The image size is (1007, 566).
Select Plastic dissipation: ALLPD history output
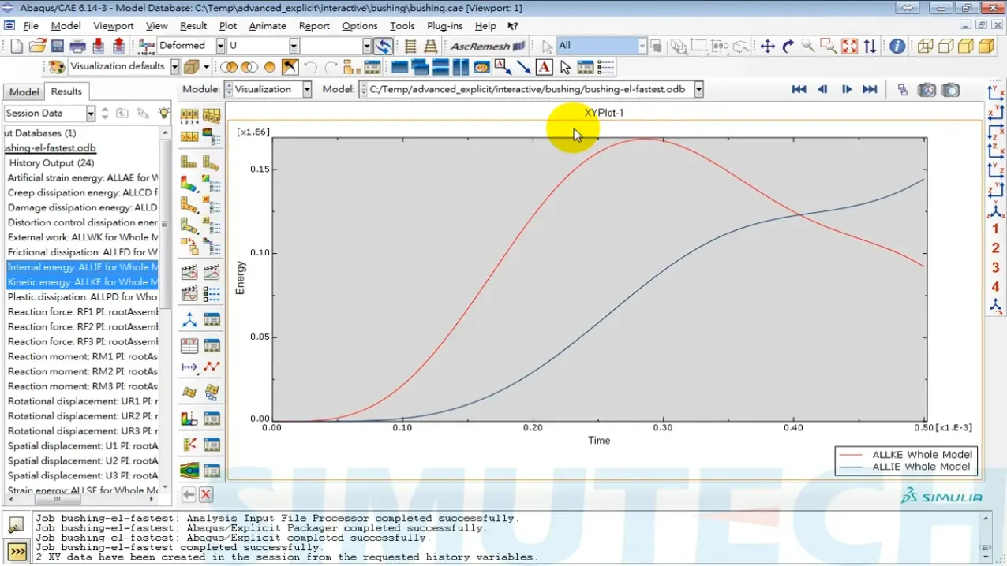tap(82, 297)
